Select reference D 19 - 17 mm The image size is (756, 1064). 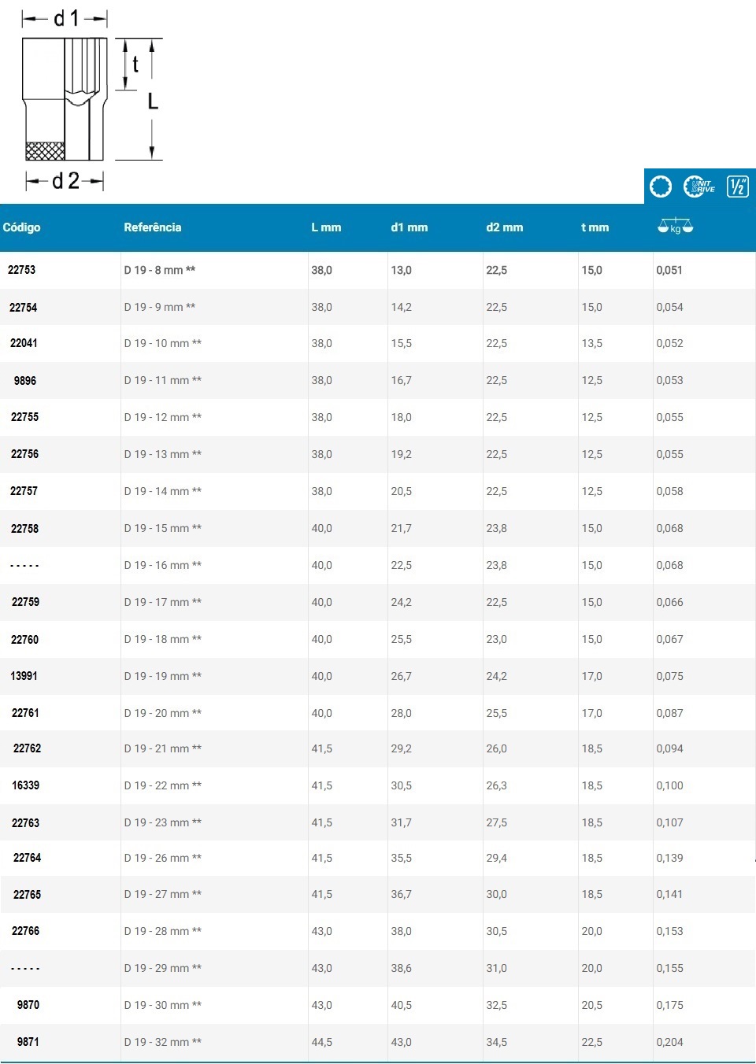162,602
